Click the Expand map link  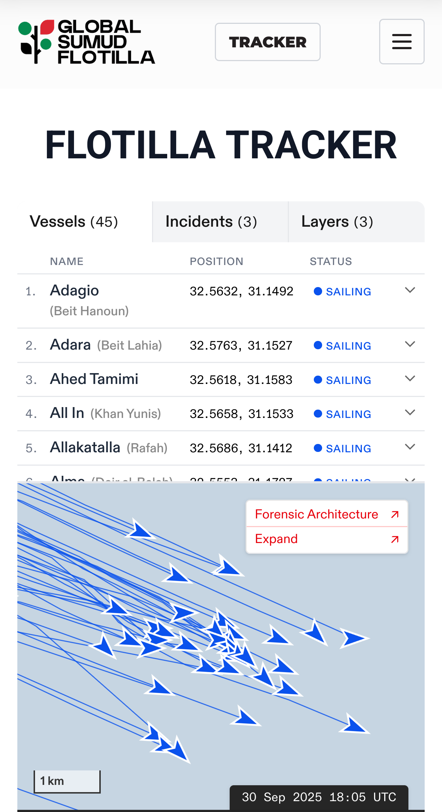(x=276, y=539)
